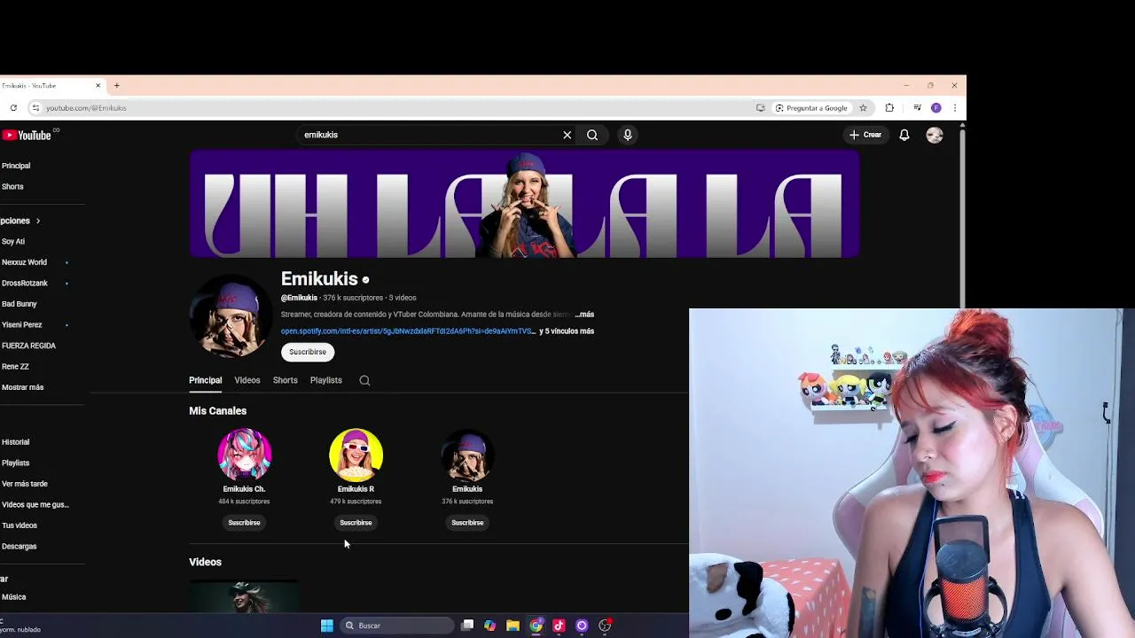Open the Bad Bunny subscription
This screenshot has width=1135, height=638.
pos(20,304)
